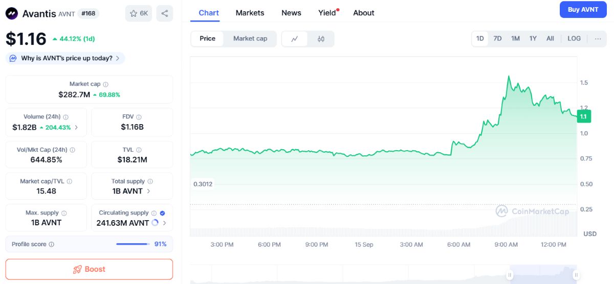Open the chart's more options ellipsis
Screen dimensions: 614x284
pos(598,38)
